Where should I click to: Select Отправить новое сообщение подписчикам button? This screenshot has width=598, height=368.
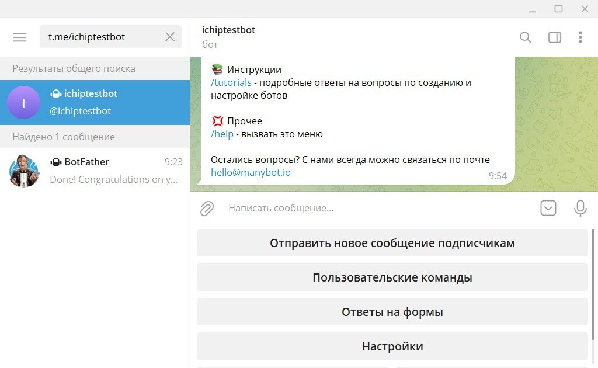pyautogui.click(x=392, y=243)
